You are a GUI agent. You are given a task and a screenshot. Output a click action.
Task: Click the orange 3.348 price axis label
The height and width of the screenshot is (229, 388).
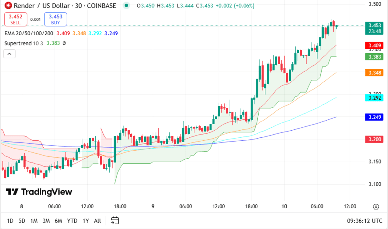pyautogui.click(x=374, y=73)
